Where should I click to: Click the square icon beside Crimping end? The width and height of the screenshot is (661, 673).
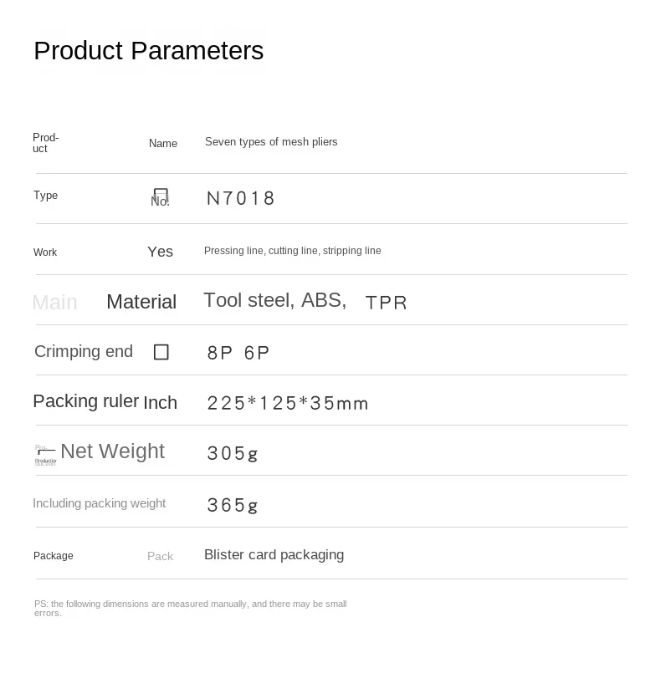pos(161,352)
